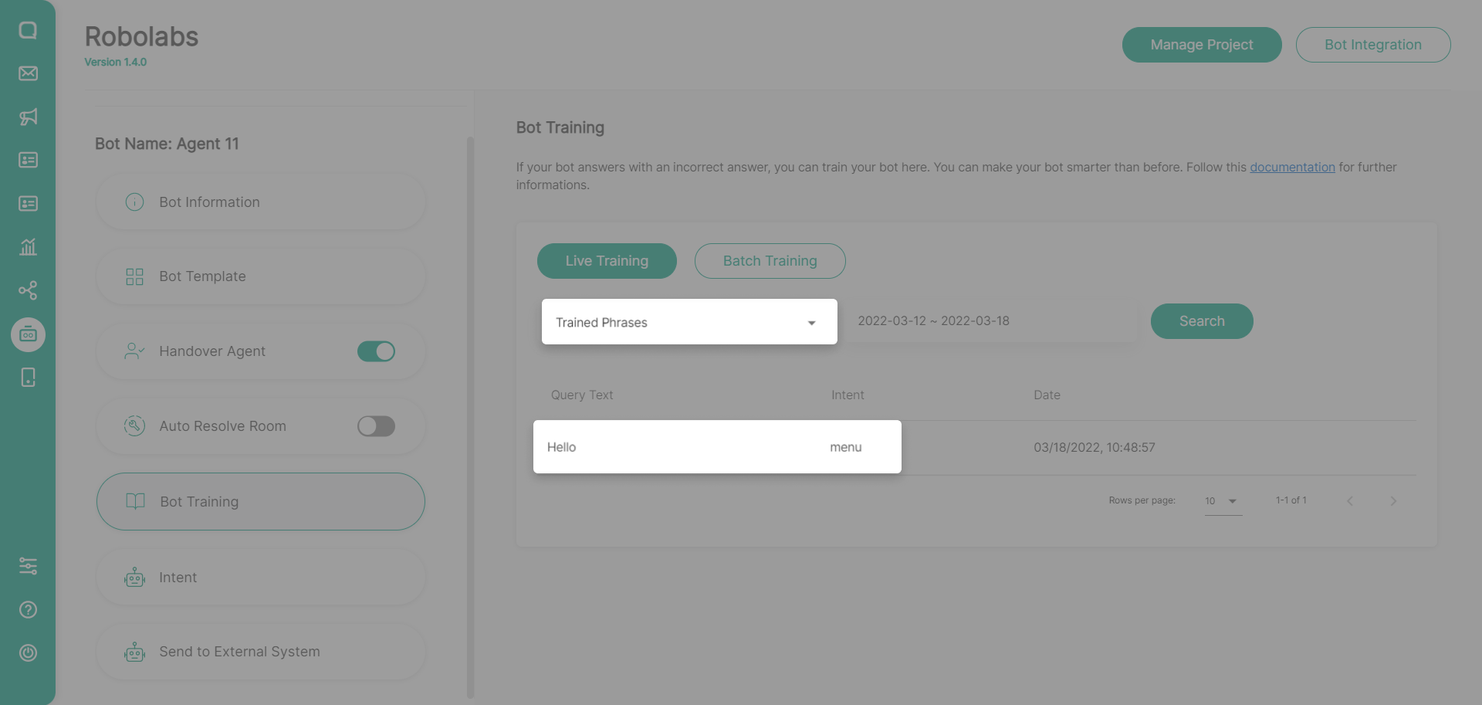The width and height of the screenshot is (1482, 705).
Task: Go to next page of results
Action: click(1393, 501)
